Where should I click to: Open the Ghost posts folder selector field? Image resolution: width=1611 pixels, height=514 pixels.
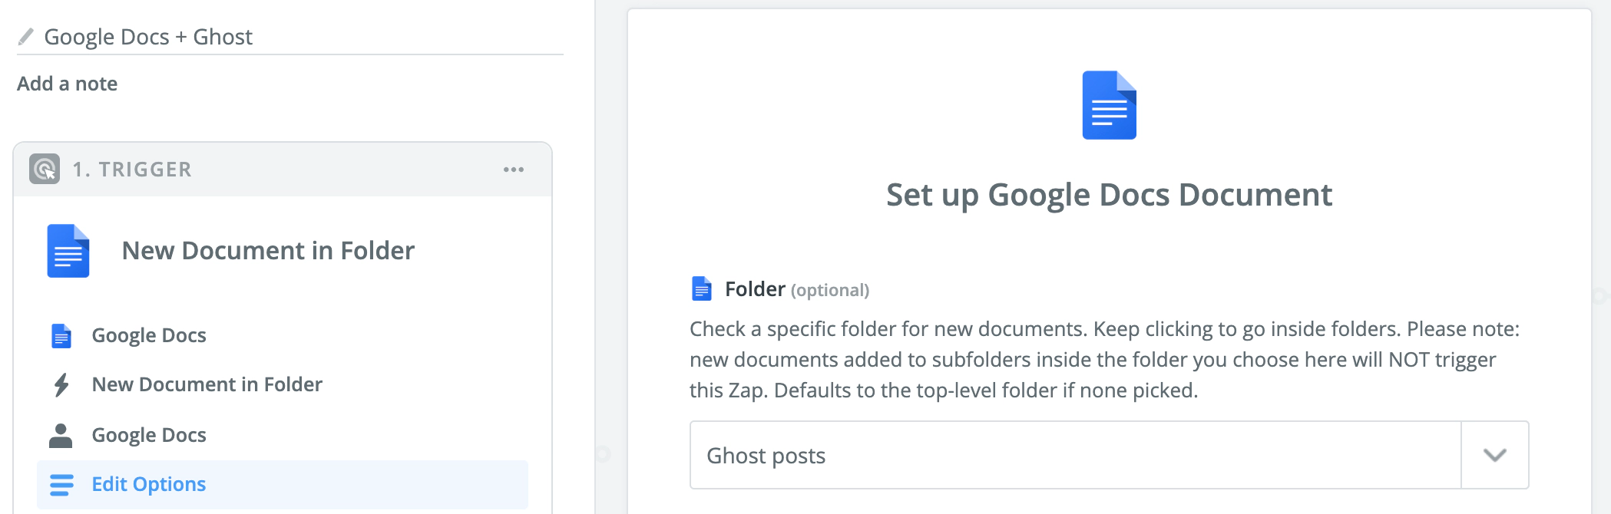pos(1075,455)
